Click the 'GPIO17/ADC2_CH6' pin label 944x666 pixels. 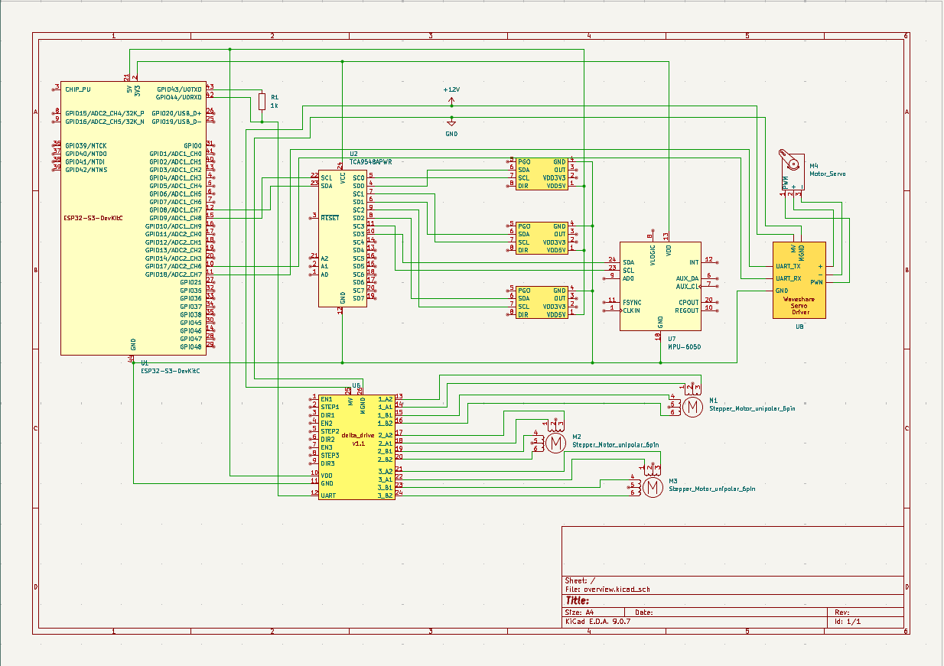(x=174, y=266)
